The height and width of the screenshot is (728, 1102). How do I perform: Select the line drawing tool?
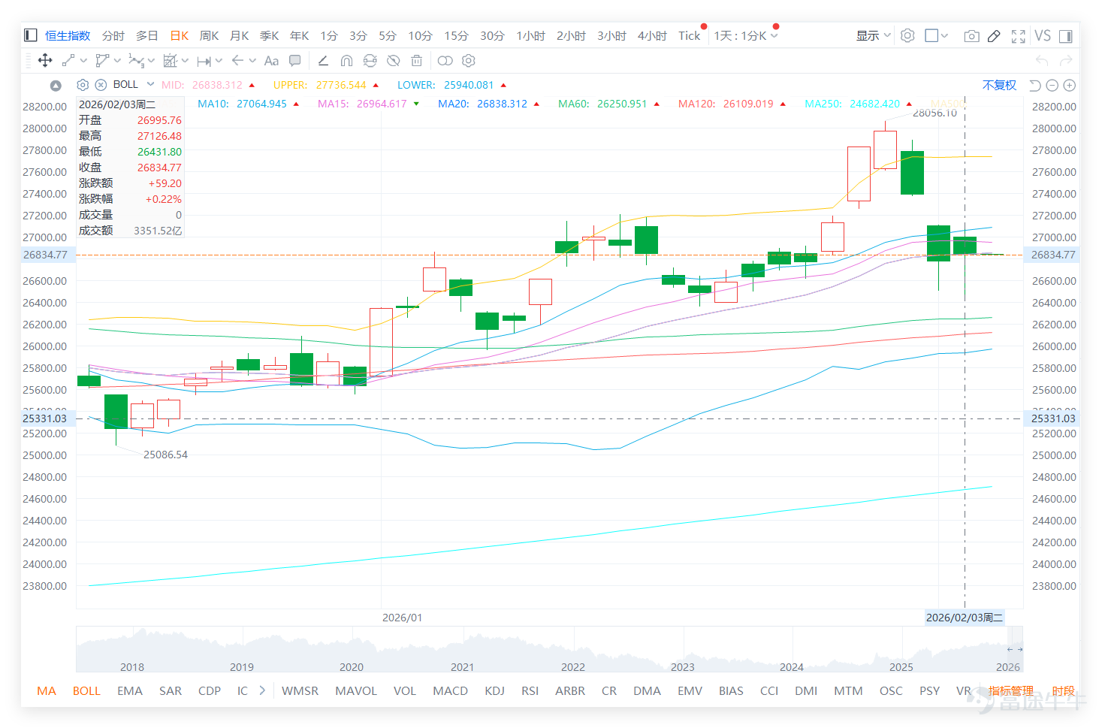click(x=68, y=61)
